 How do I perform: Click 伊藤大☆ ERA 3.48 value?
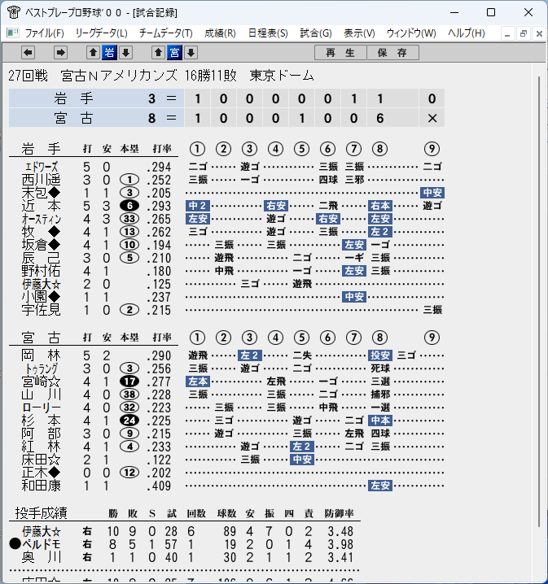pyautogui.click(x=340, y=531)
